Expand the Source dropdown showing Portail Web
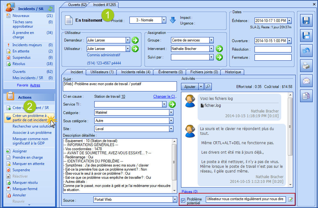 click(x=175, y=200)
